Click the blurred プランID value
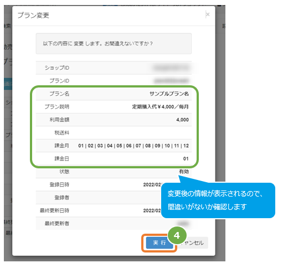 tap(171, 81)
